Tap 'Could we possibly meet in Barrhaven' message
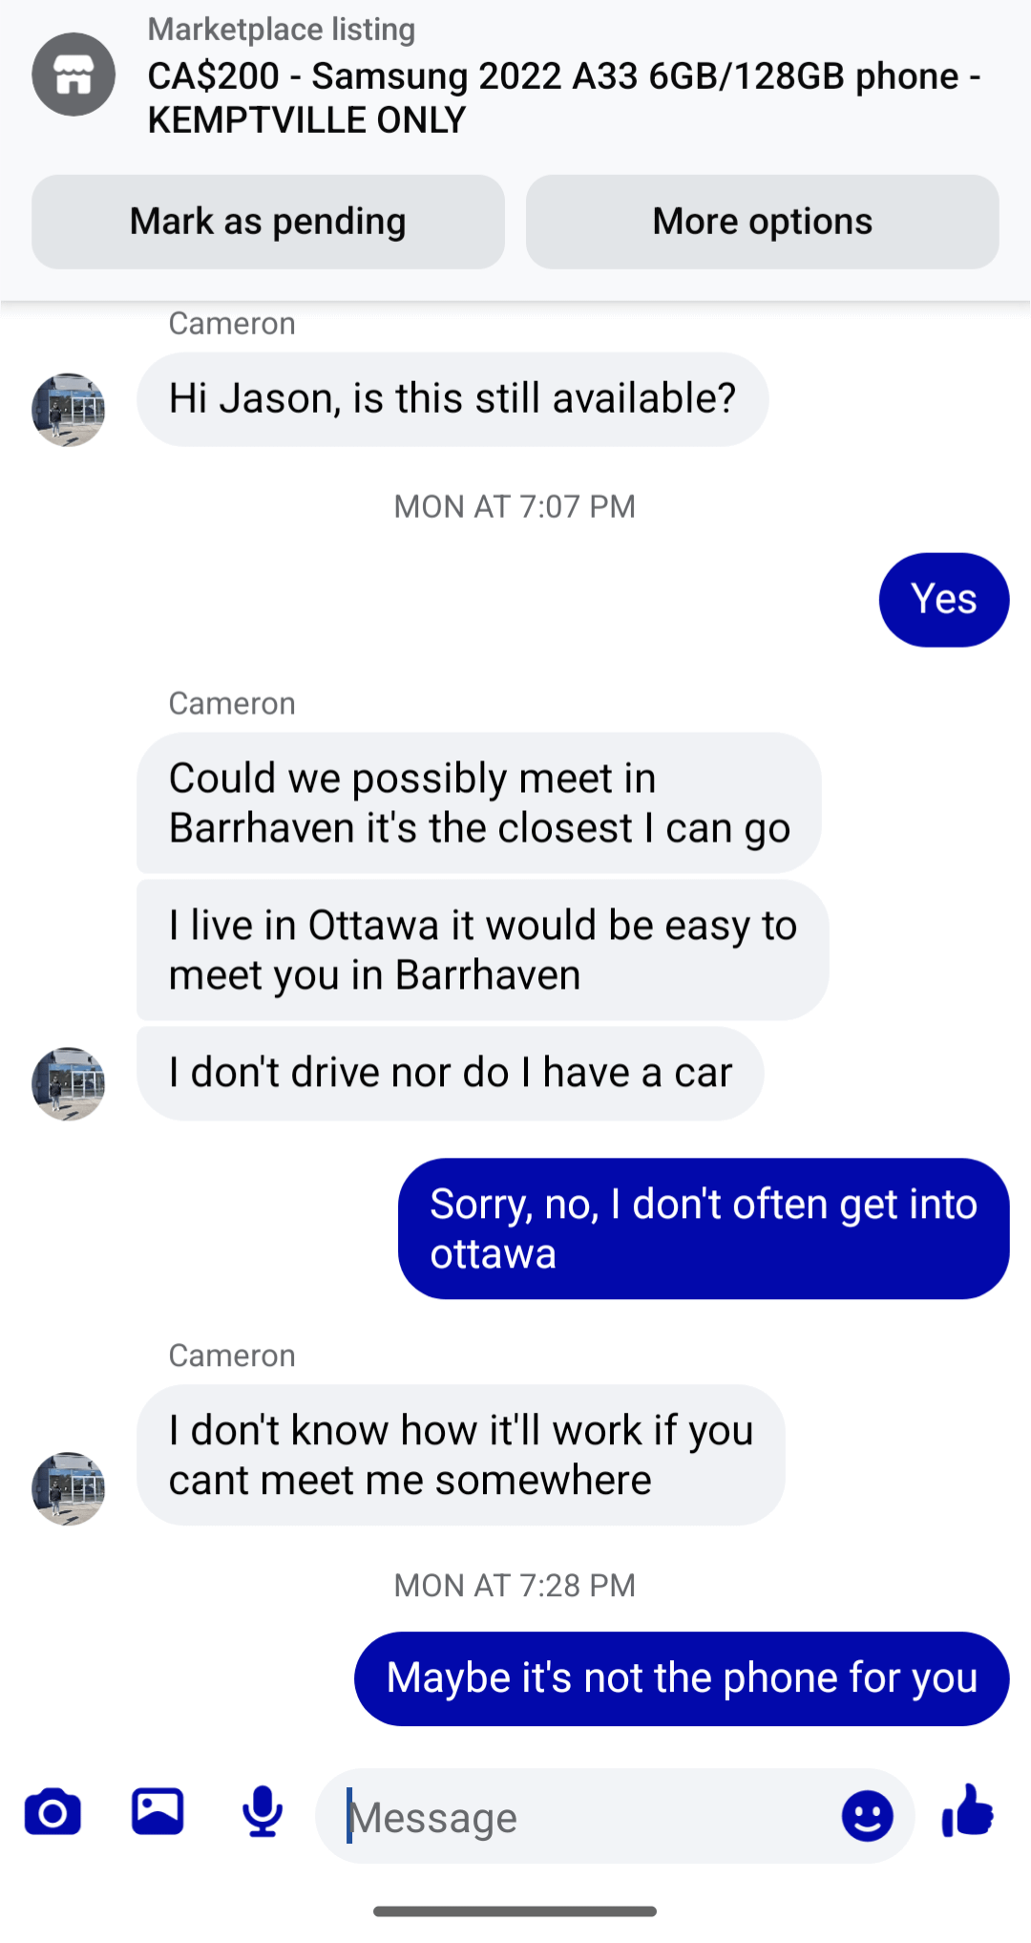 click(479, 803)
